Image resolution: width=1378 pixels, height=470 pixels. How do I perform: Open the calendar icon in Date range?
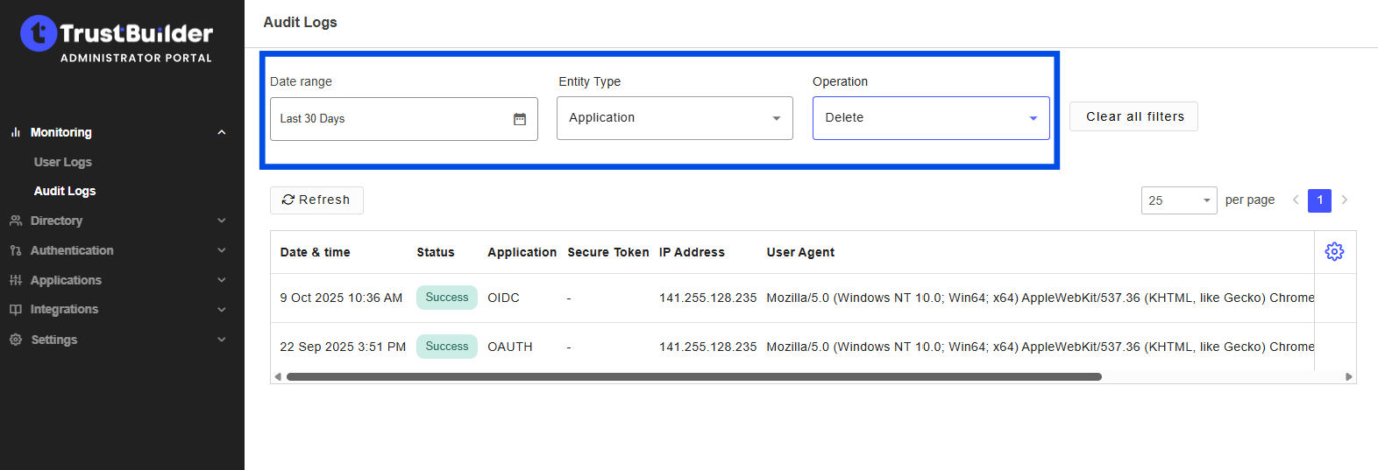(x=520, y=119)
